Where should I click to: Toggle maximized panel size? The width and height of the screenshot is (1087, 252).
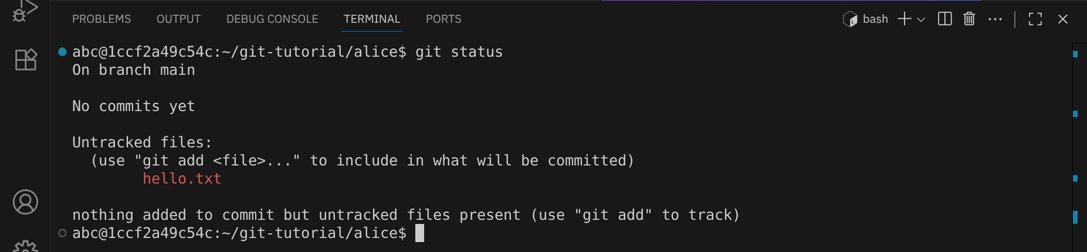(x=1035, y=19)
